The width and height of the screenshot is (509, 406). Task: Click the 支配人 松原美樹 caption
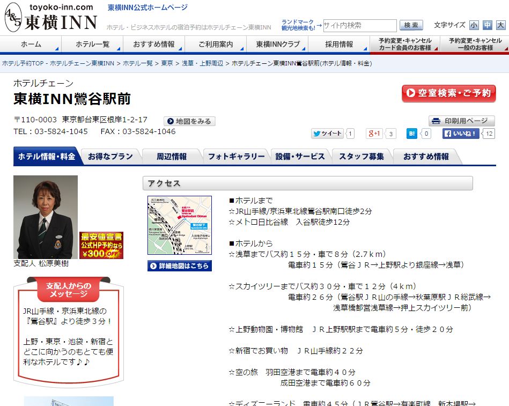click(41, 263)
